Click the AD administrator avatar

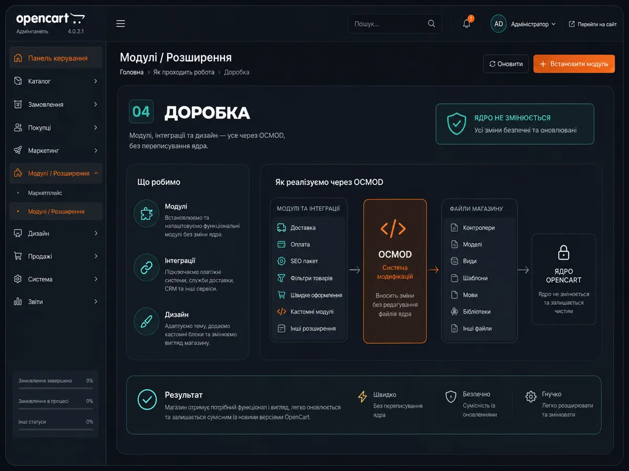[498, 24]
